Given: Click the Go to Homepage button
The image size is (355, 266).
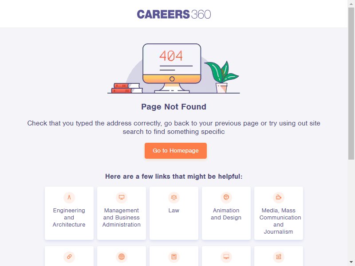Looking at the screenshot, I should tap(176, 151).
